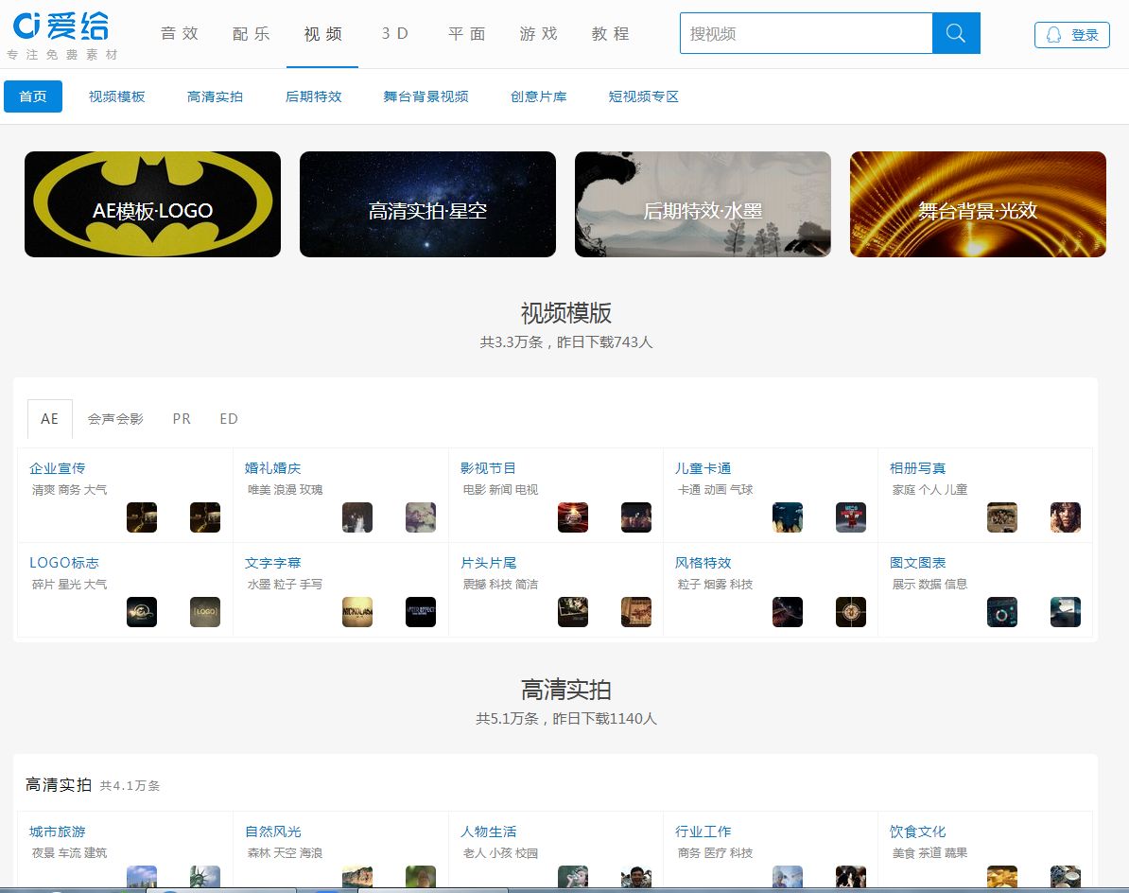The image size is (1129, 893).
Task: Click the QQ login icon button
Action: [1071, 35]
